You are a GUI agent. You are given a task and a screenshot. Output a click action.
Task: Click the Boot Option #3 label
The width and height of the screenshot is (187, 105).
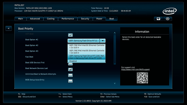(x=32, y=51)
